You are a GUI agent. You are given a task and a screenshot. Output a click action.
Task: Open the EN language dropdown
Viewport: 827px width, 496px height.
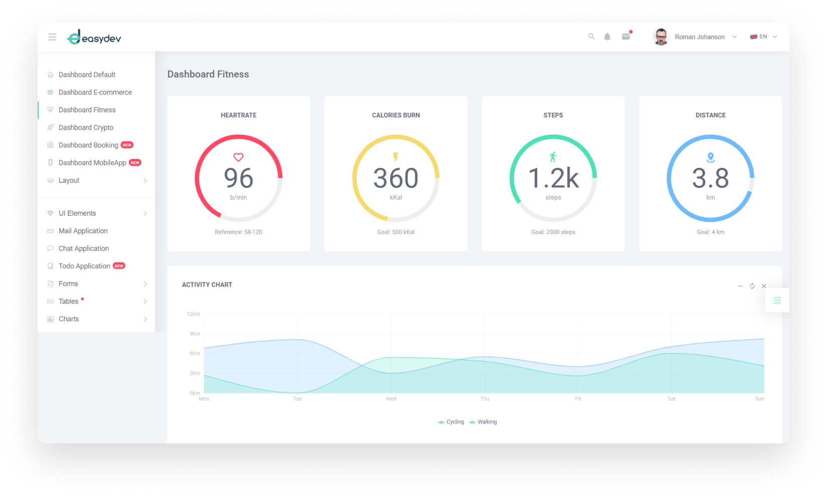764,37
